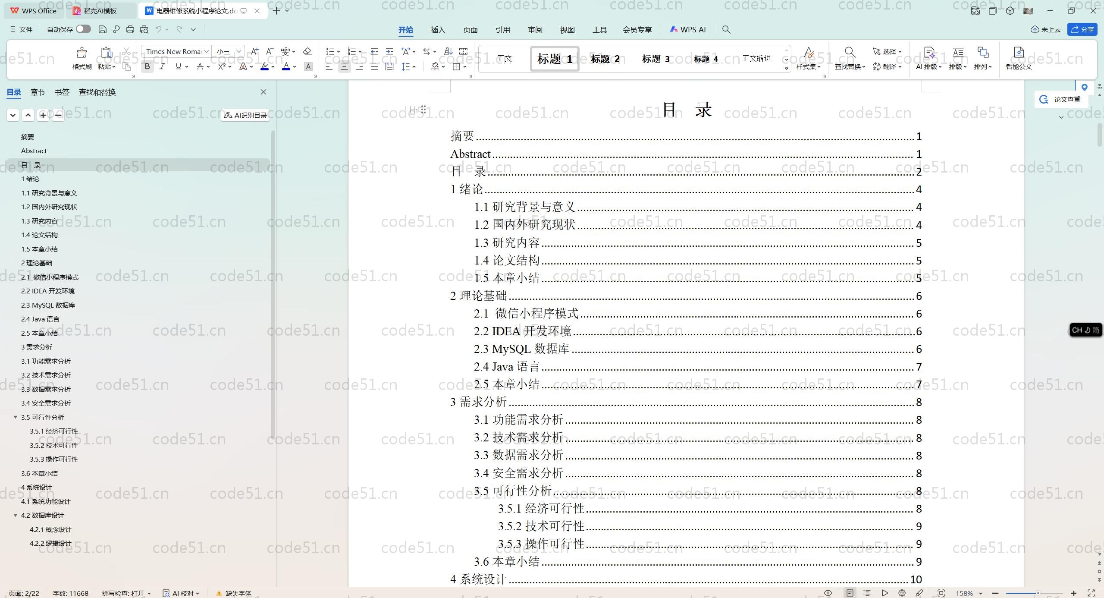The width and height of the screenshot is (1104, 598).
Task: Clear formatting with the eraser icon
Action: [307, 51]
